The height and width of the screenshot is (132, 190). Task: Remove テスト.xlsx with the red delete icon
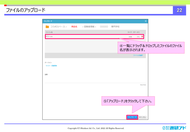[x=142, y=36]
